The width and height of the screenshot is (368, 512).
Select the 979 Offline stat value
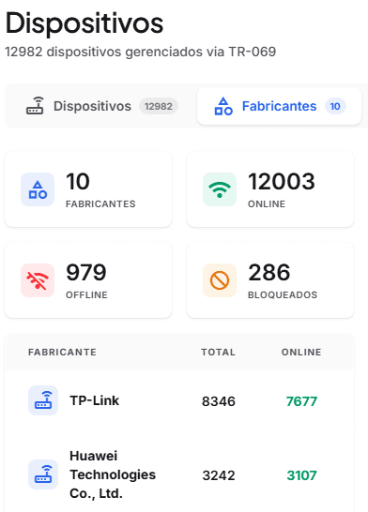(86, 272)
